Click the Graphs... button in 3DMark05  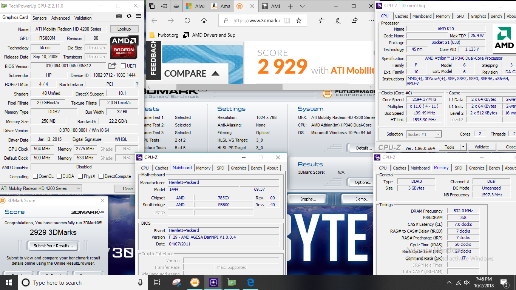(308, 199)
